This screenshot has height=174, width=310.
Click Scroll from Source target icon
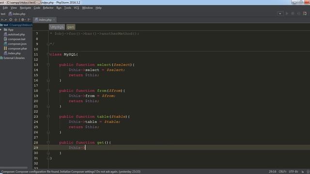(x=11, y=20)
